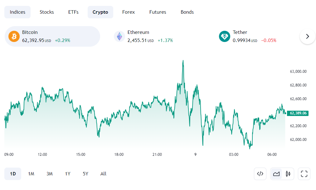Show next cryptocurrencies with right arrow

308,36
